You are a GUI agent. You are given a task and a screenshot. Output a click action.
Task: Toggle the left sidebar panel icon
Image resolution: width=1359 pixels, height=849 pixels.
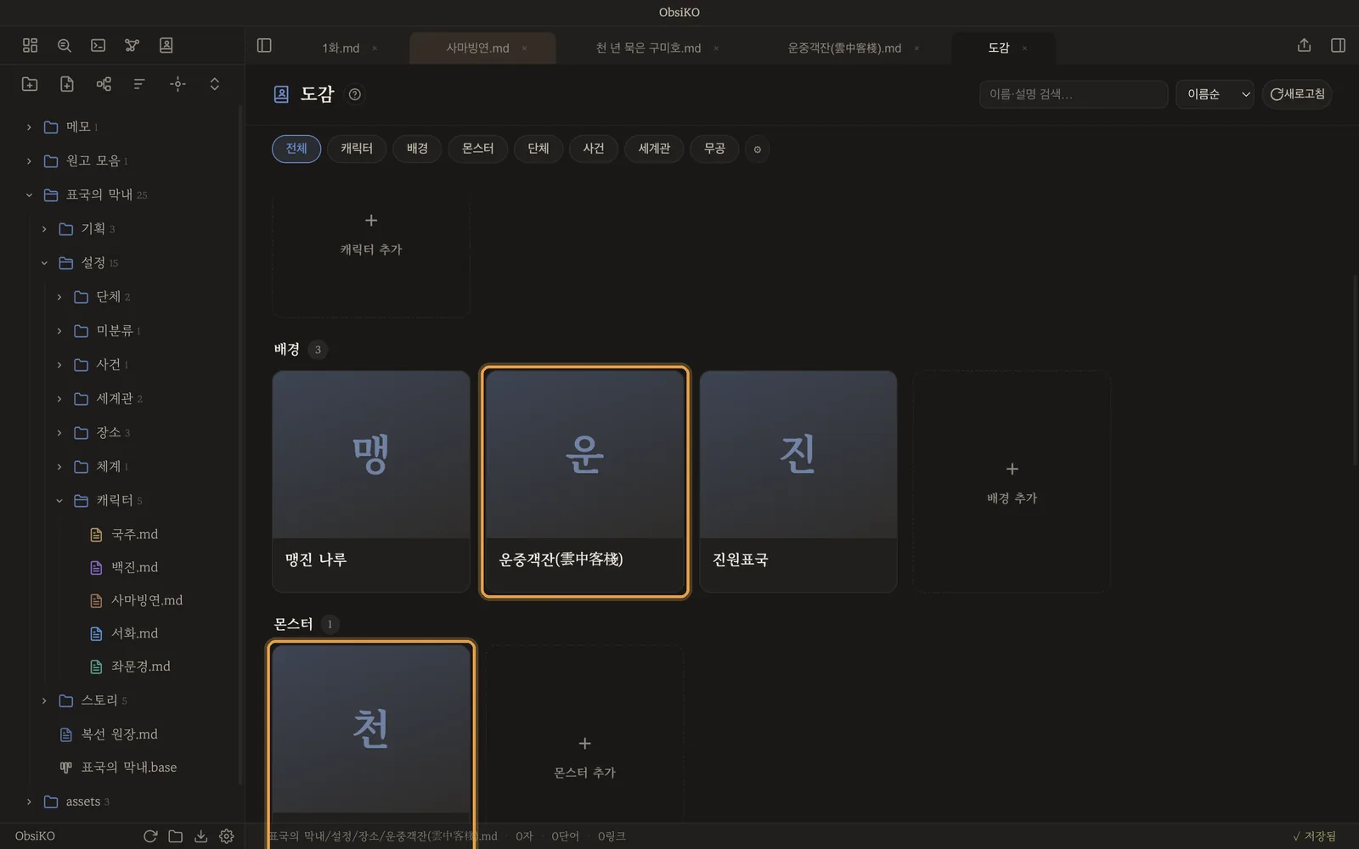pos(264,45)
